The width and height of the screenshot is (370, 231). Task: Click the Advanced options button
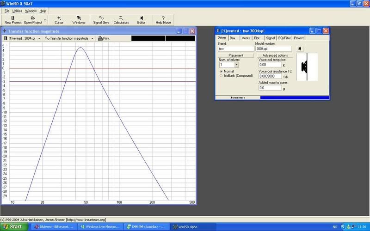click(x=276, y=55)
